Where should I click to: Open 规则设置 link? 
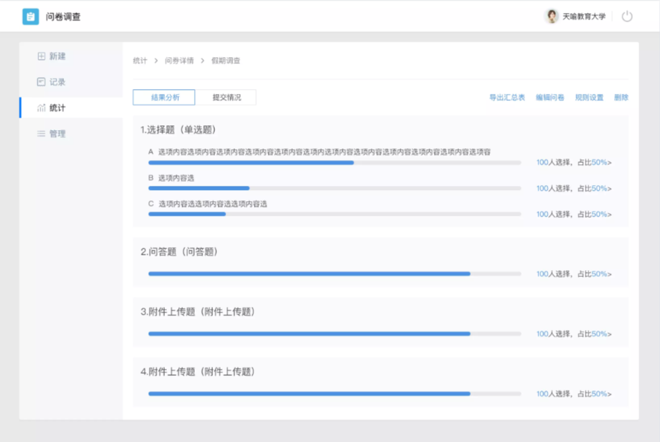click(x=589, y=98)
